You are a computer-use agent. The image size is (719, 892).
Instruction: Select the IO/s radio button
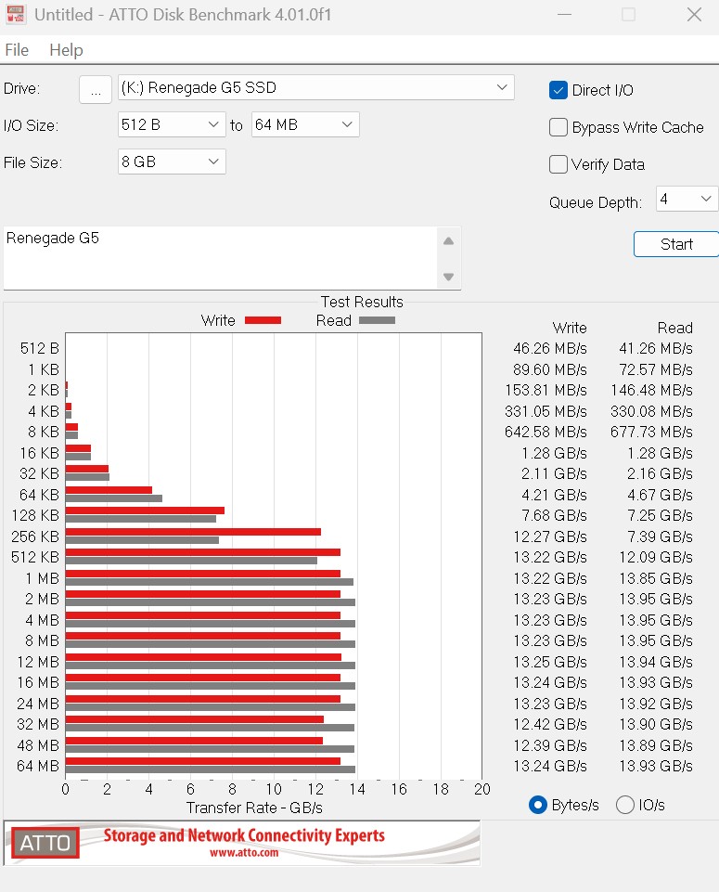tap(624, 805)
